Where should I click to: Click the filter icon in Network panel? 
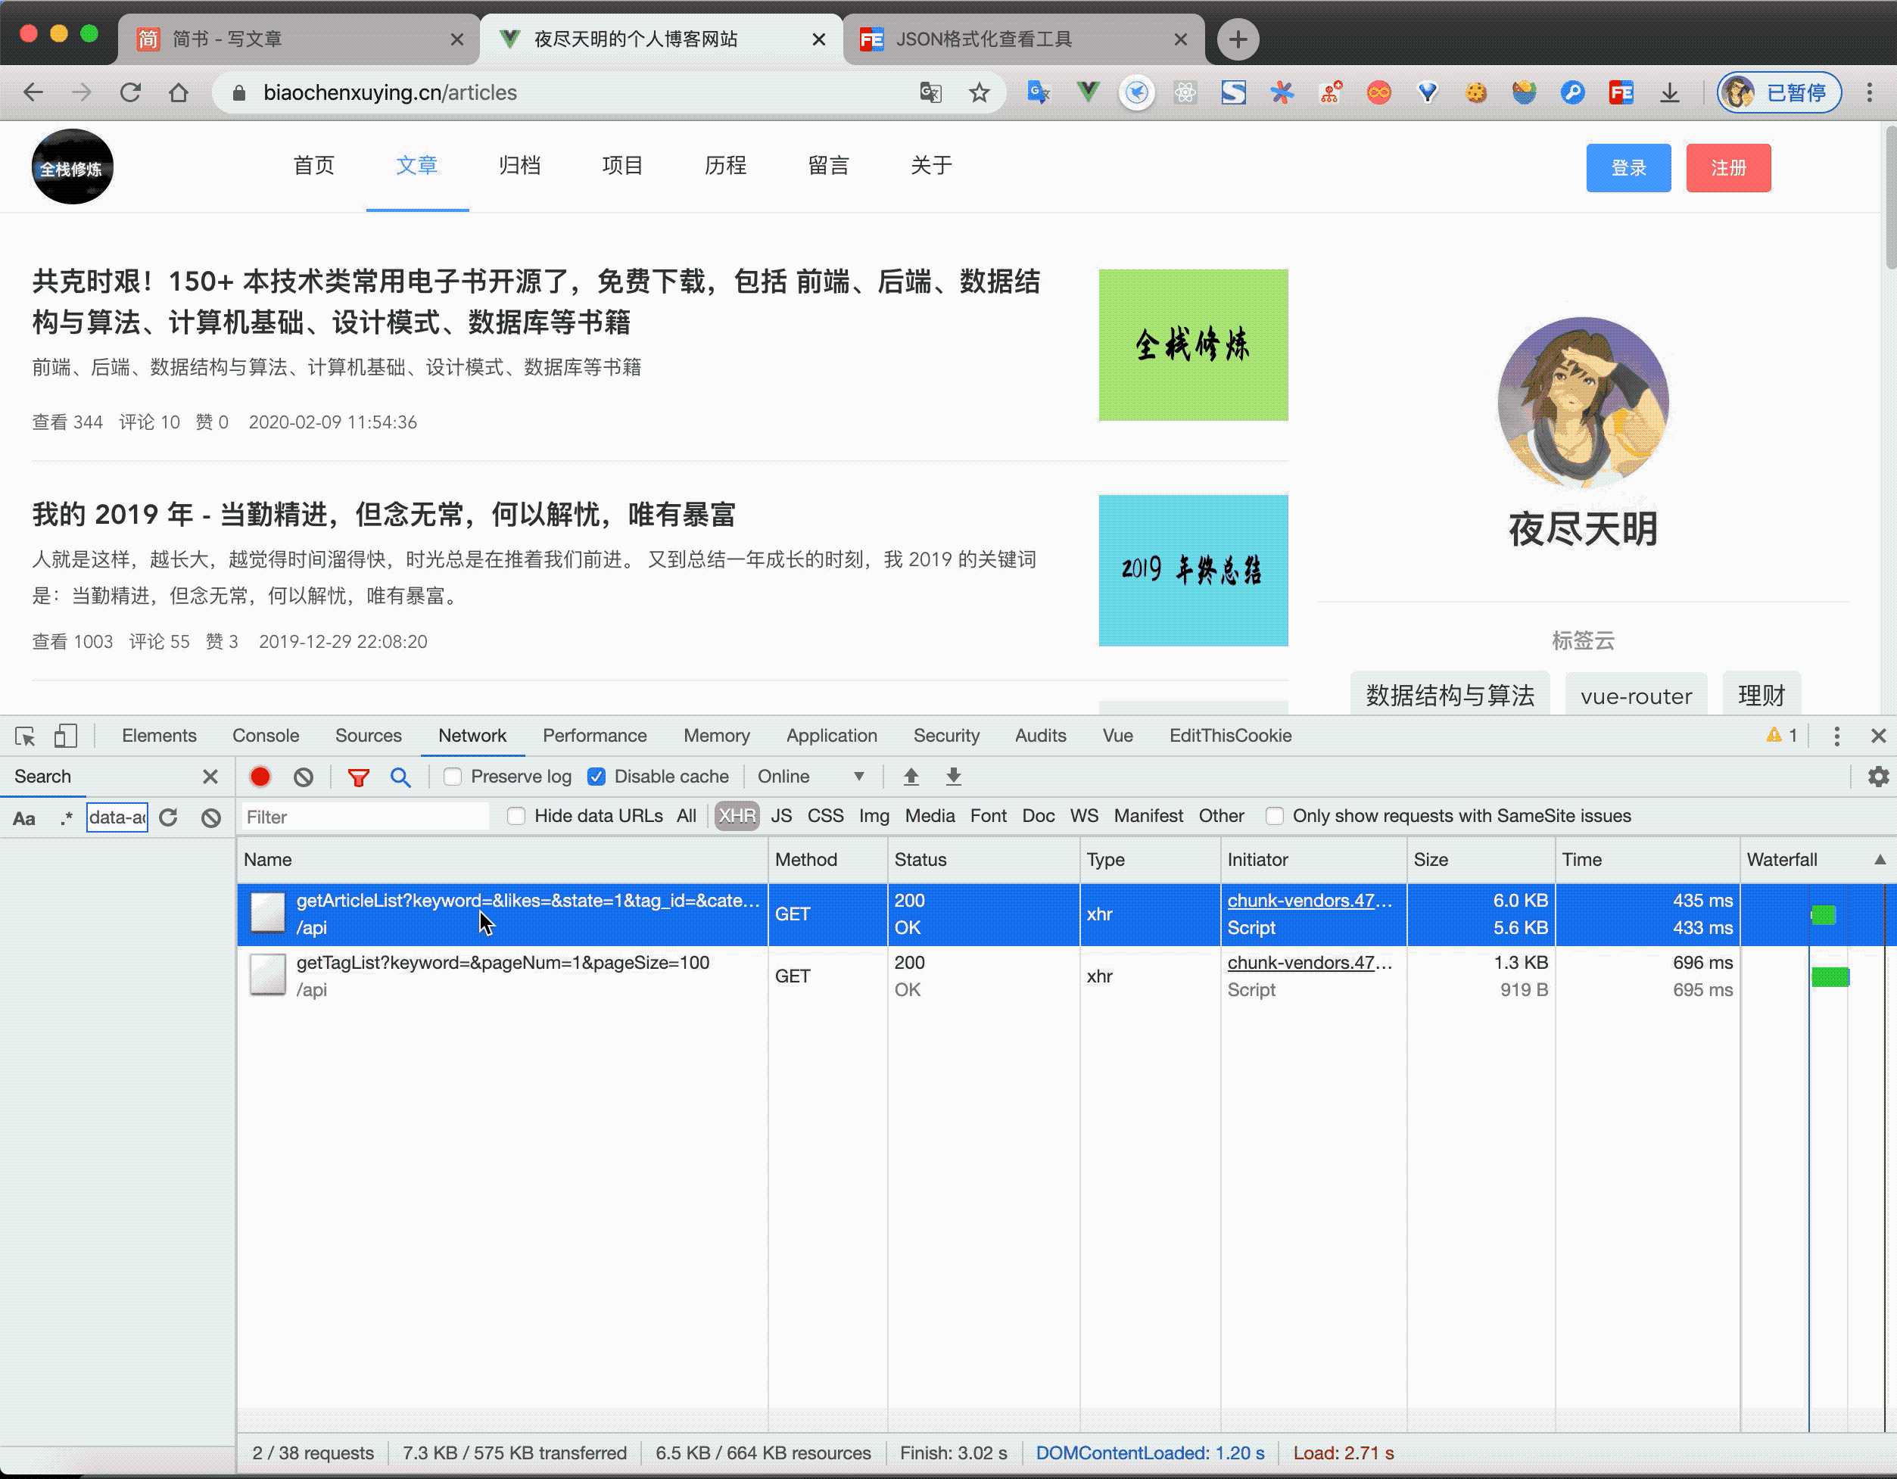click(x=357, y=776)
